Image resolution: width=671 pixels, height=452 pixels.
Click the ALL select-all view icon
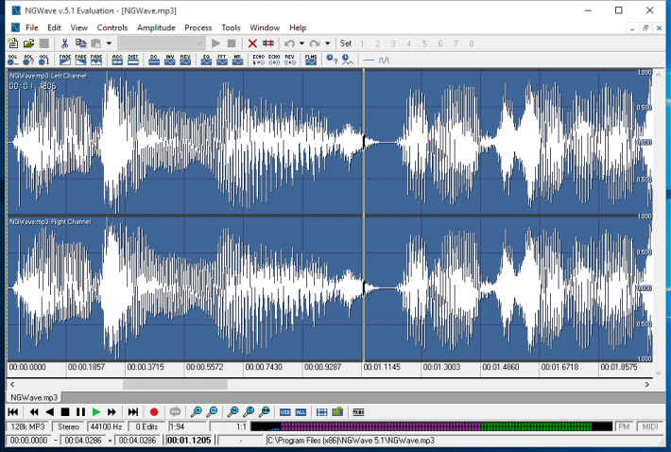click(x=301, y=412)
